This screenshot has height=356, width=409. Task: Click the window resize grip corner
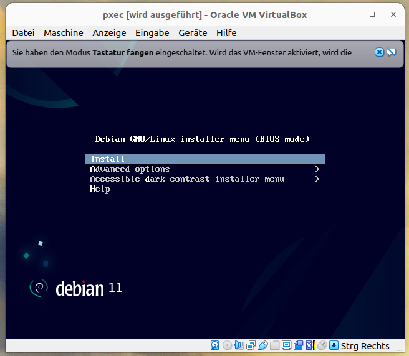[400, 349]
